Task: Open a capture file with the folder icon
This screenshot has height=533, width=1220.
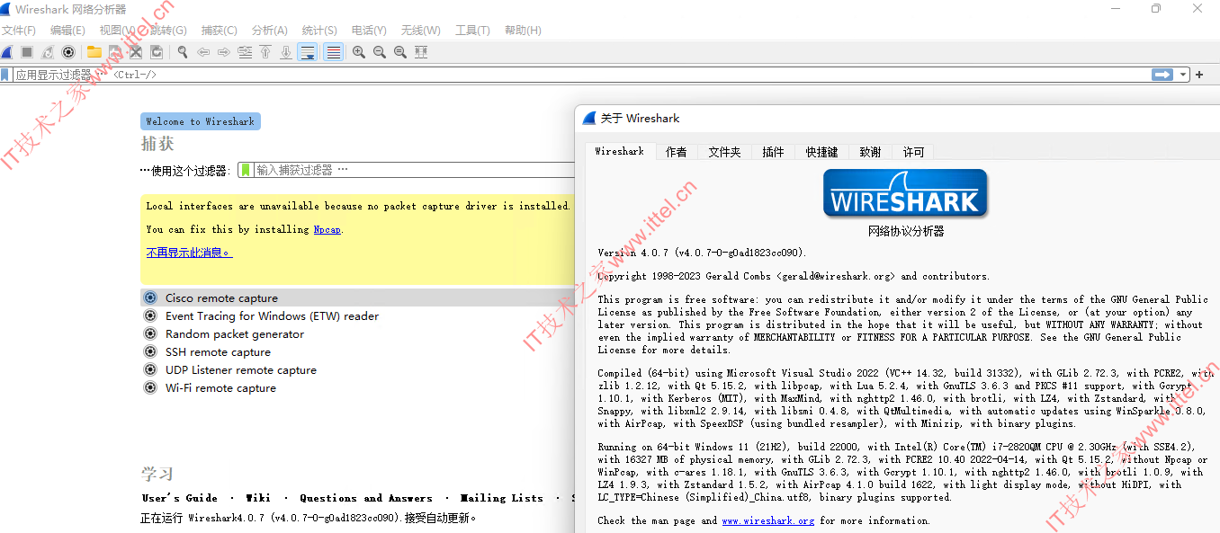Action: (94, 52)
